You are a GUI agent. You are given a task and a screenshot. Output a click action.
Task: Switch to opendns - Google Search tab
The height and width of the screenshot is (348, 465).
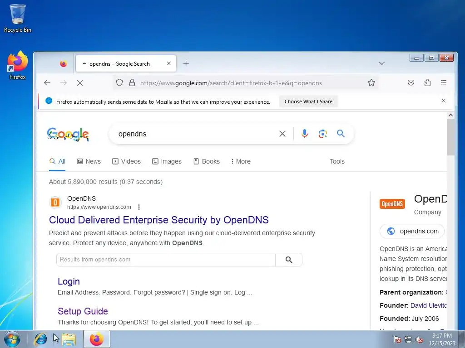pyautogui.click(x=126, y=63)
